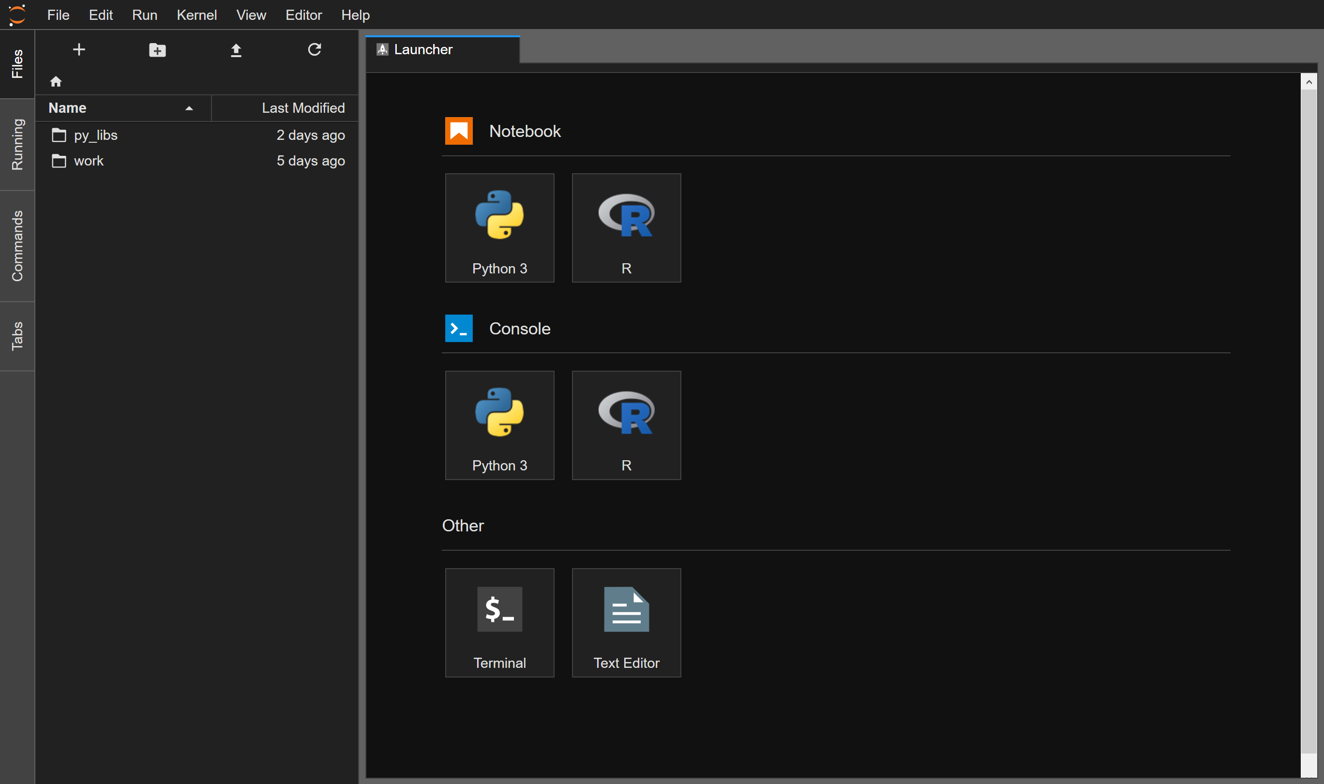
Task: Click the upload files icon
Action: pos(236,50)
